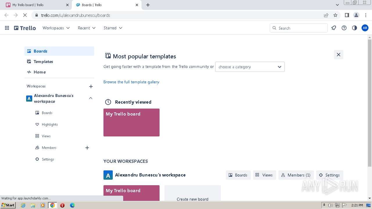Image resolution: width=372 pixels, height=209 pixels.
Task: Toggle the theme contrast icon
Action: pos(355,28)
